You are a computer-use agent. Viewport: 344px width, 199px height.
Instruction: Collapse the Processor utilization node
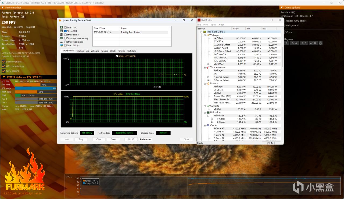click(x=208, y=116)
